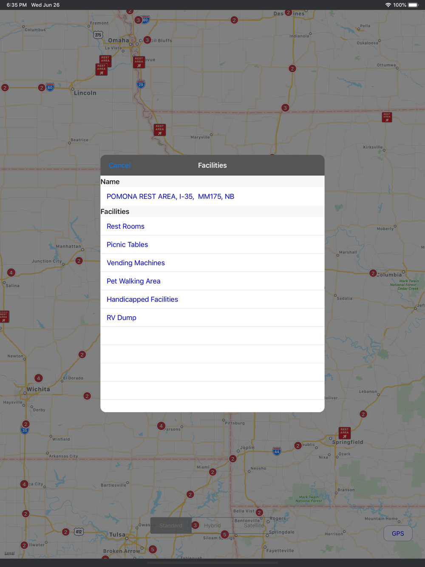Open cluster 2 marker at Bella Vista
Viewport: 425px width, 567px height.
259,512
